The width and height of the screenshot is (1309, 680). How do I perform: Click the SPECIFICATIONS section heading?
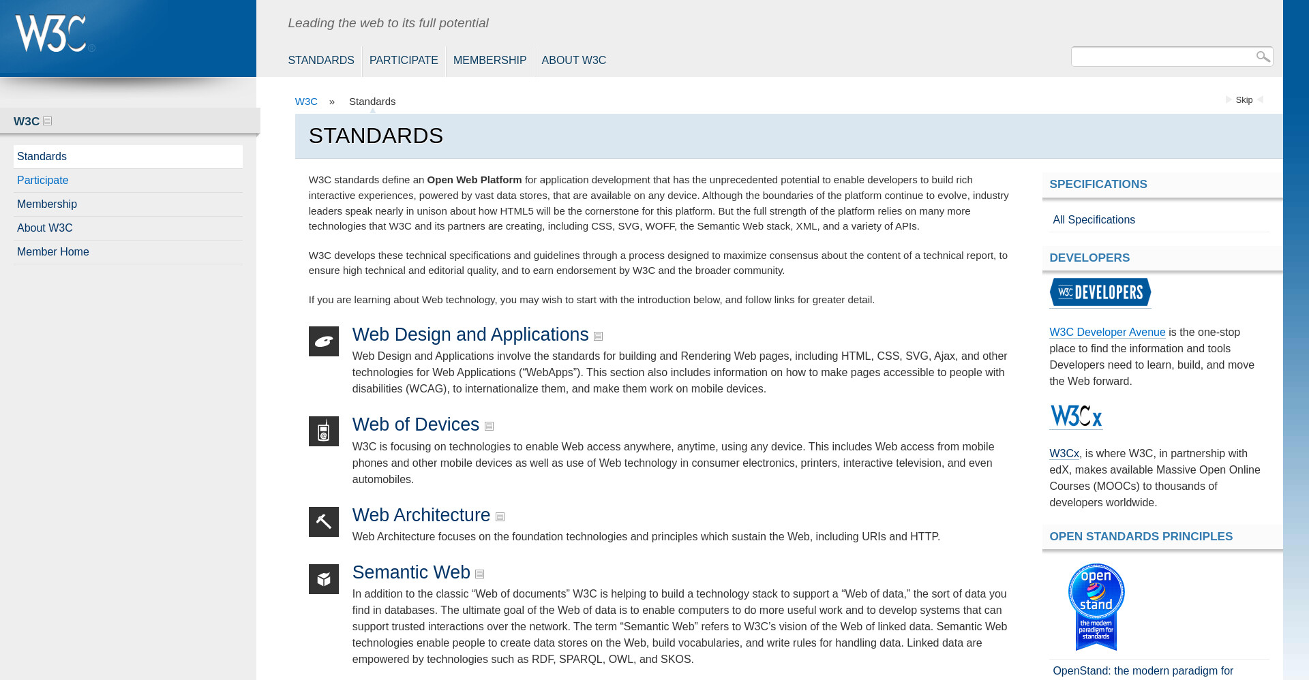click(x=1098, y=185)
